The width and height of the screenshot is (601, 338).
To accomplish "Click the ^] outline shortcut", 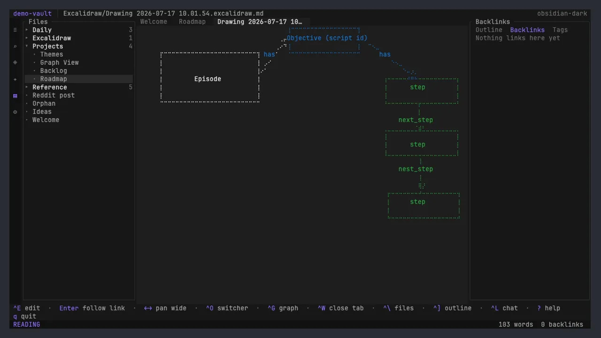I will [x=452, y=308].
